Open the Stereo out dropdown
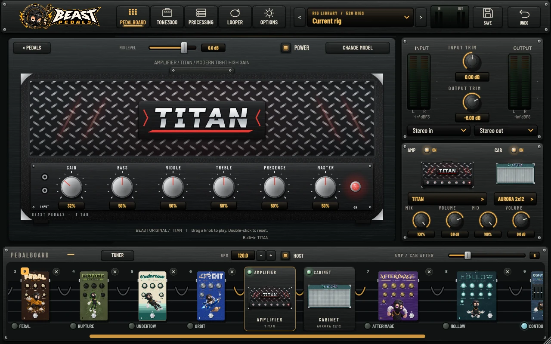551x344 pixels. coord(505,131)
